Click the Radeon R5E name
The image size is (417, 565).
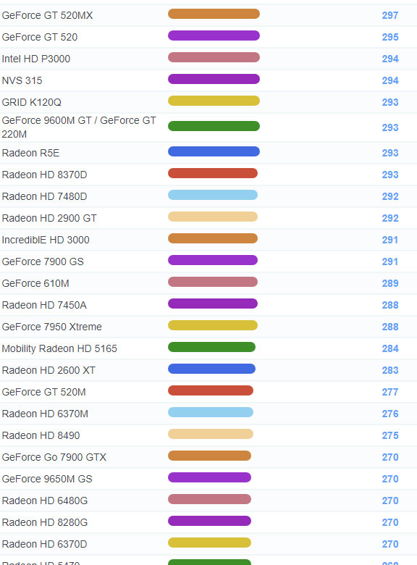30,153
